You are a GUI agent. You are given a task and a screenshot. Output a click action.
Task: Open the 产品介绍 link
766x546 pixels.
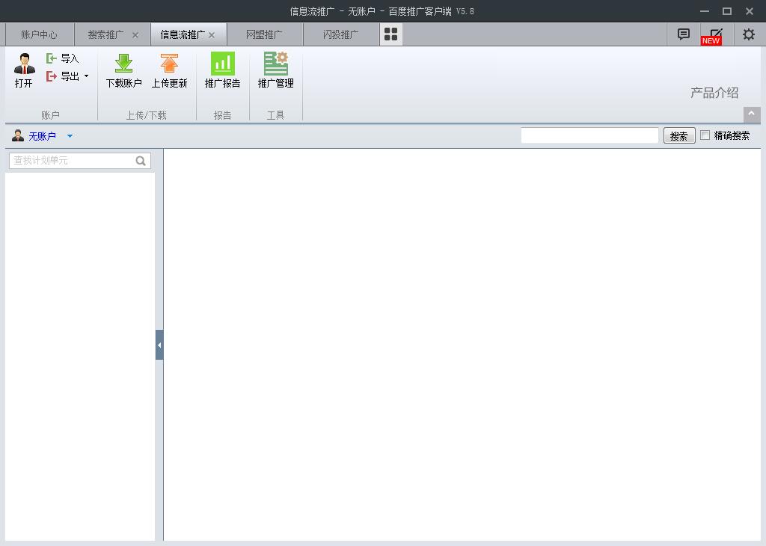pos(714,93)
